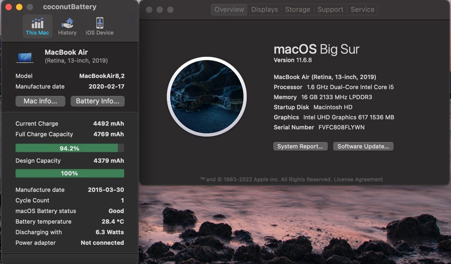Screen dimensions: 451x264
Task: Select the 1.6 GHz Dual-Core processor text
Action: (350, 87)
